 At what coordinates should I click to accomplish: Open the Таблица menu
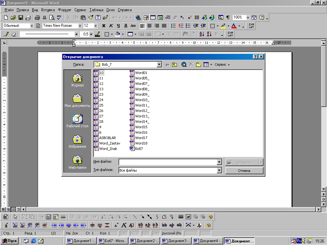(x=96, y=10)
